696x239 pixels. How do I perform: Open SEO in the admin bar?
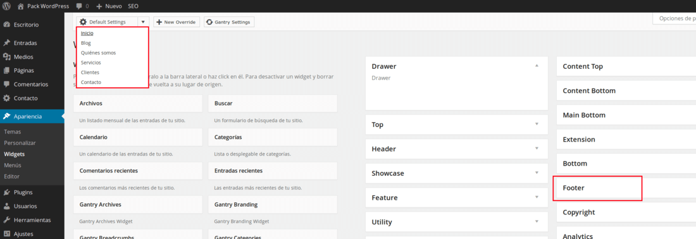pyautogui.click(x=133, y=6)
